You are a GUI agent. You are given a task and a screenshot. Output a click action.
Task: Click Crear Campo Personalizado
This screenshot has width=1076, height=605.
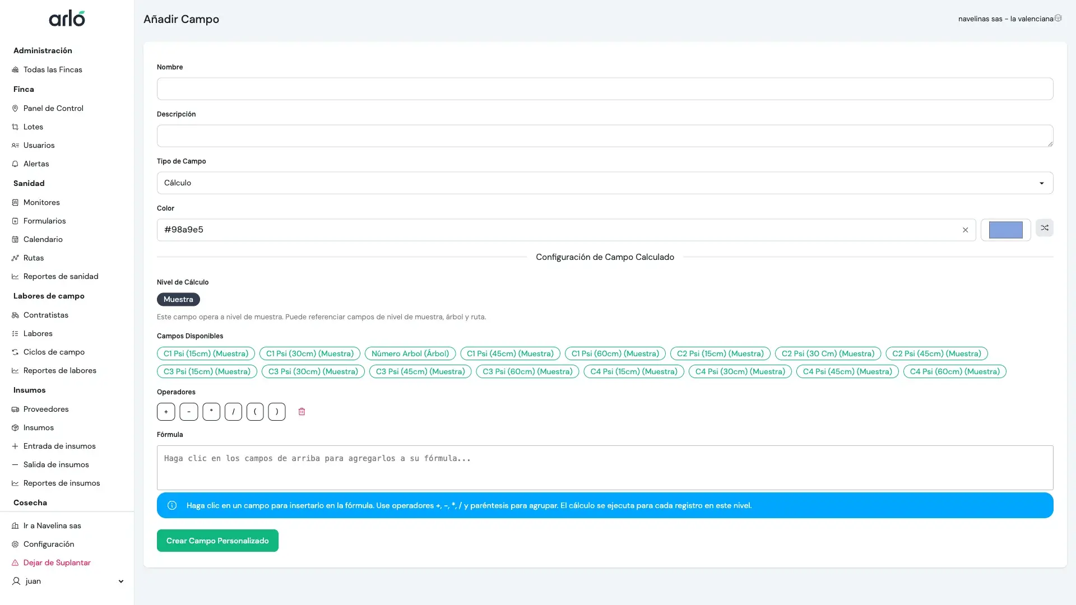pyautogui.click(x=217, y=540)
